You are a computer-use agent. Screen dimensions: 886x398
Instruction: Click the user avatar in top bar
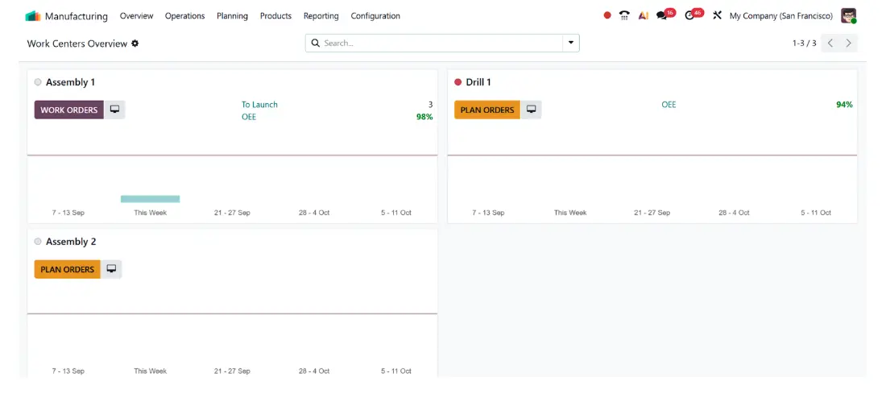click(848, 16)
